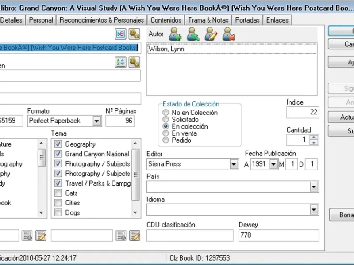
Task: Click the edit-list pencil icon below Tema list
Action: 135,235
